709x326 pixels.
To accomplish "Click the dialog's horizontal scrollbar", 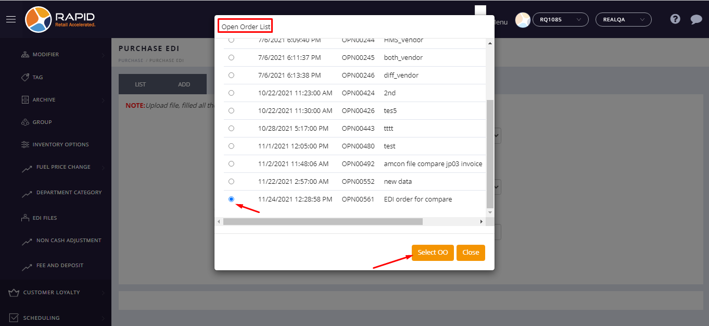I will pos(323,221).
